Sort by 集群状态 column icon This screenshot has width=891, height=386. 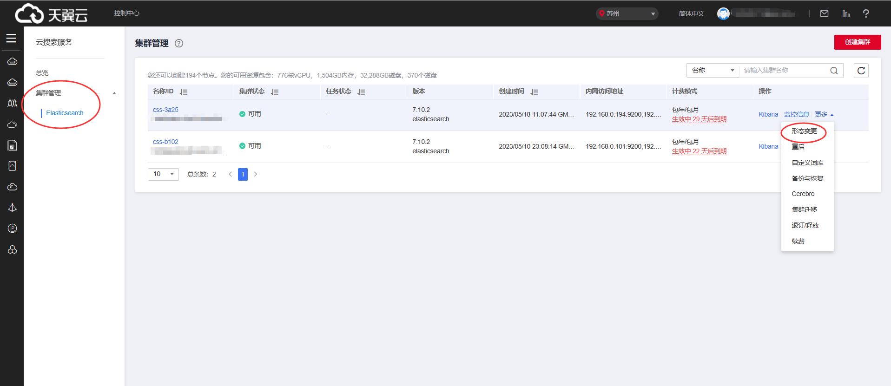tap(275, 92)
